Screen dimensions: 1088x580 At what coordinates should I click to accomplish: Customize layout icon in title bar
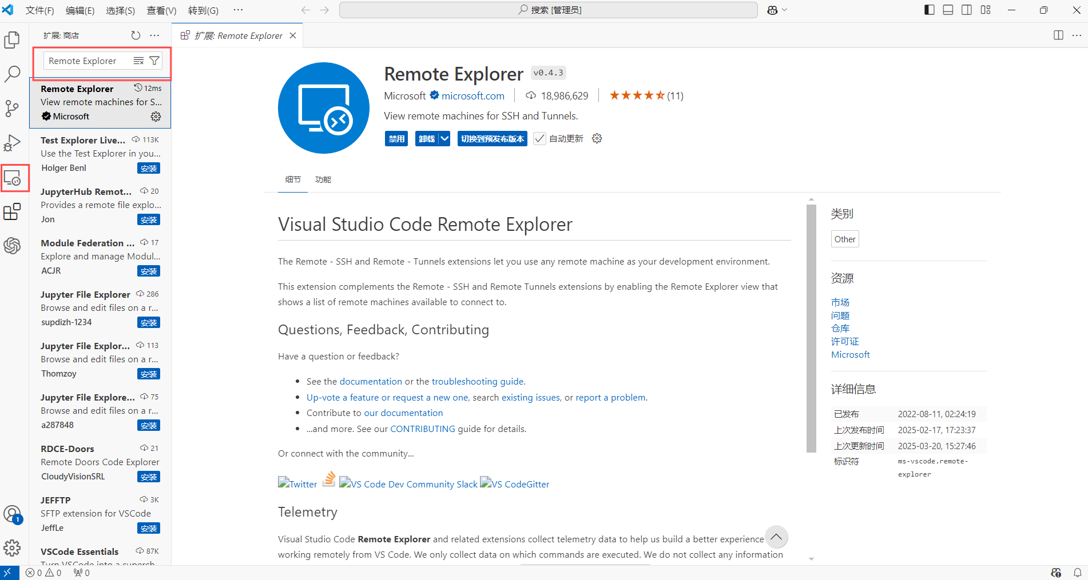coord(986,10)
